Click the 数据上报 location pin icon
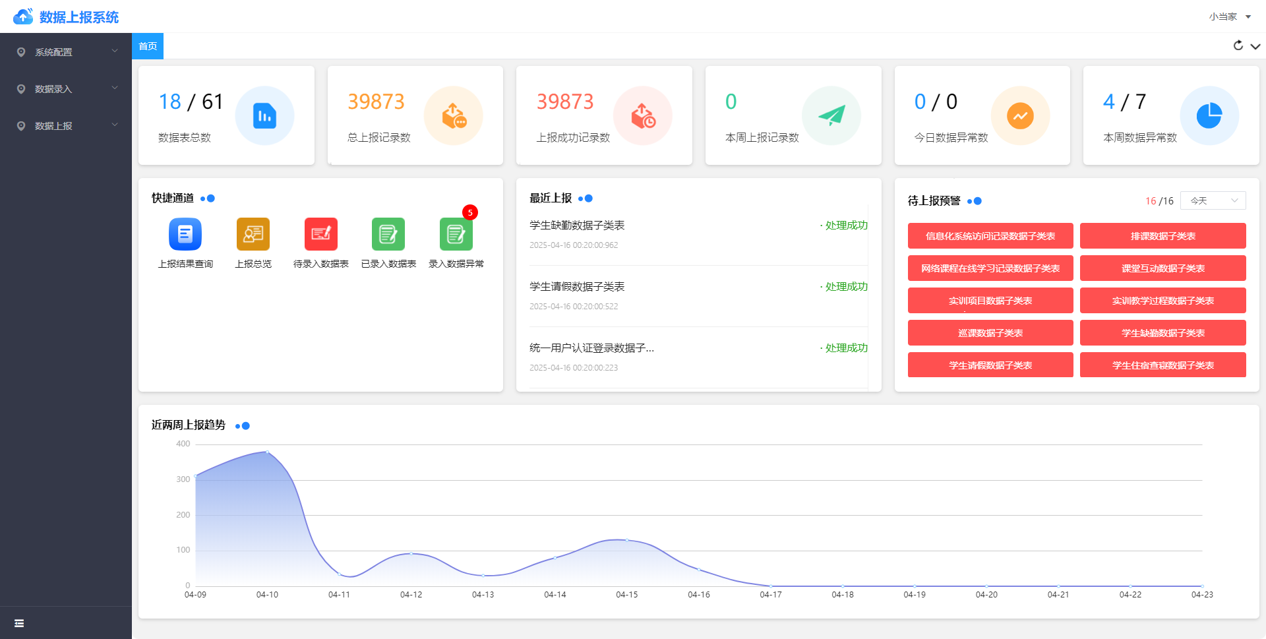 [x=21, y=126]
